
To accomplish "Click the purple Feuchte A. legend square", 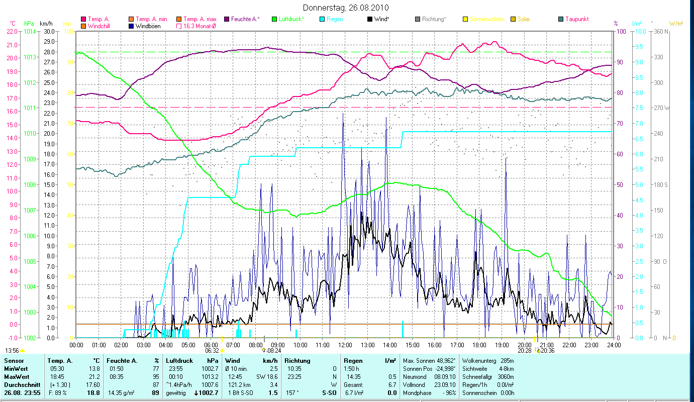I will (x=226, y=20).
